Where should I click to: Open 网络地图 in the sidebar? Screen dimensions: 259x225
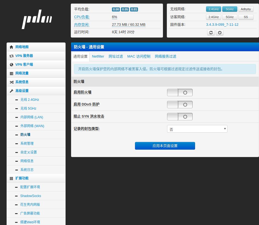point(36,47)
